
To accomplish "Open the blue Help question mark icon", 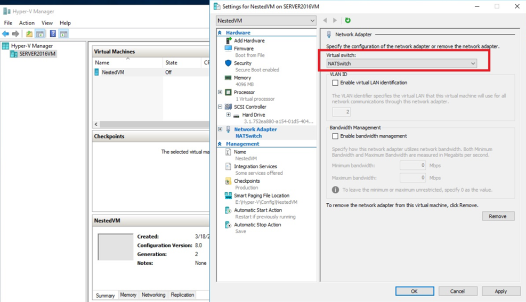I will tap(53, 34).
